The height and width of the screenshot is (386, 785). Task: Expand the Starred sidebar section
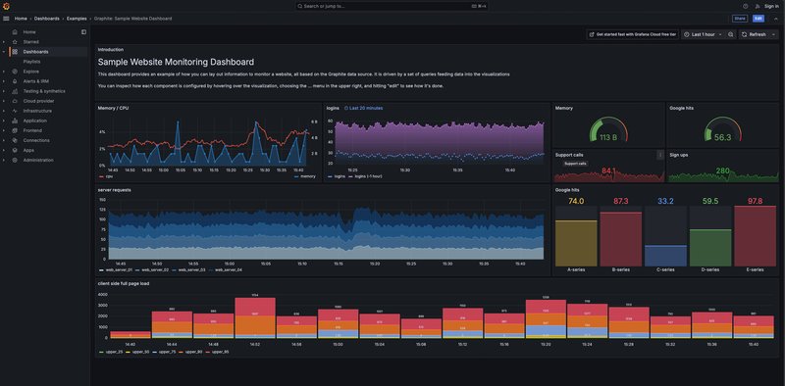coord(4,42)
